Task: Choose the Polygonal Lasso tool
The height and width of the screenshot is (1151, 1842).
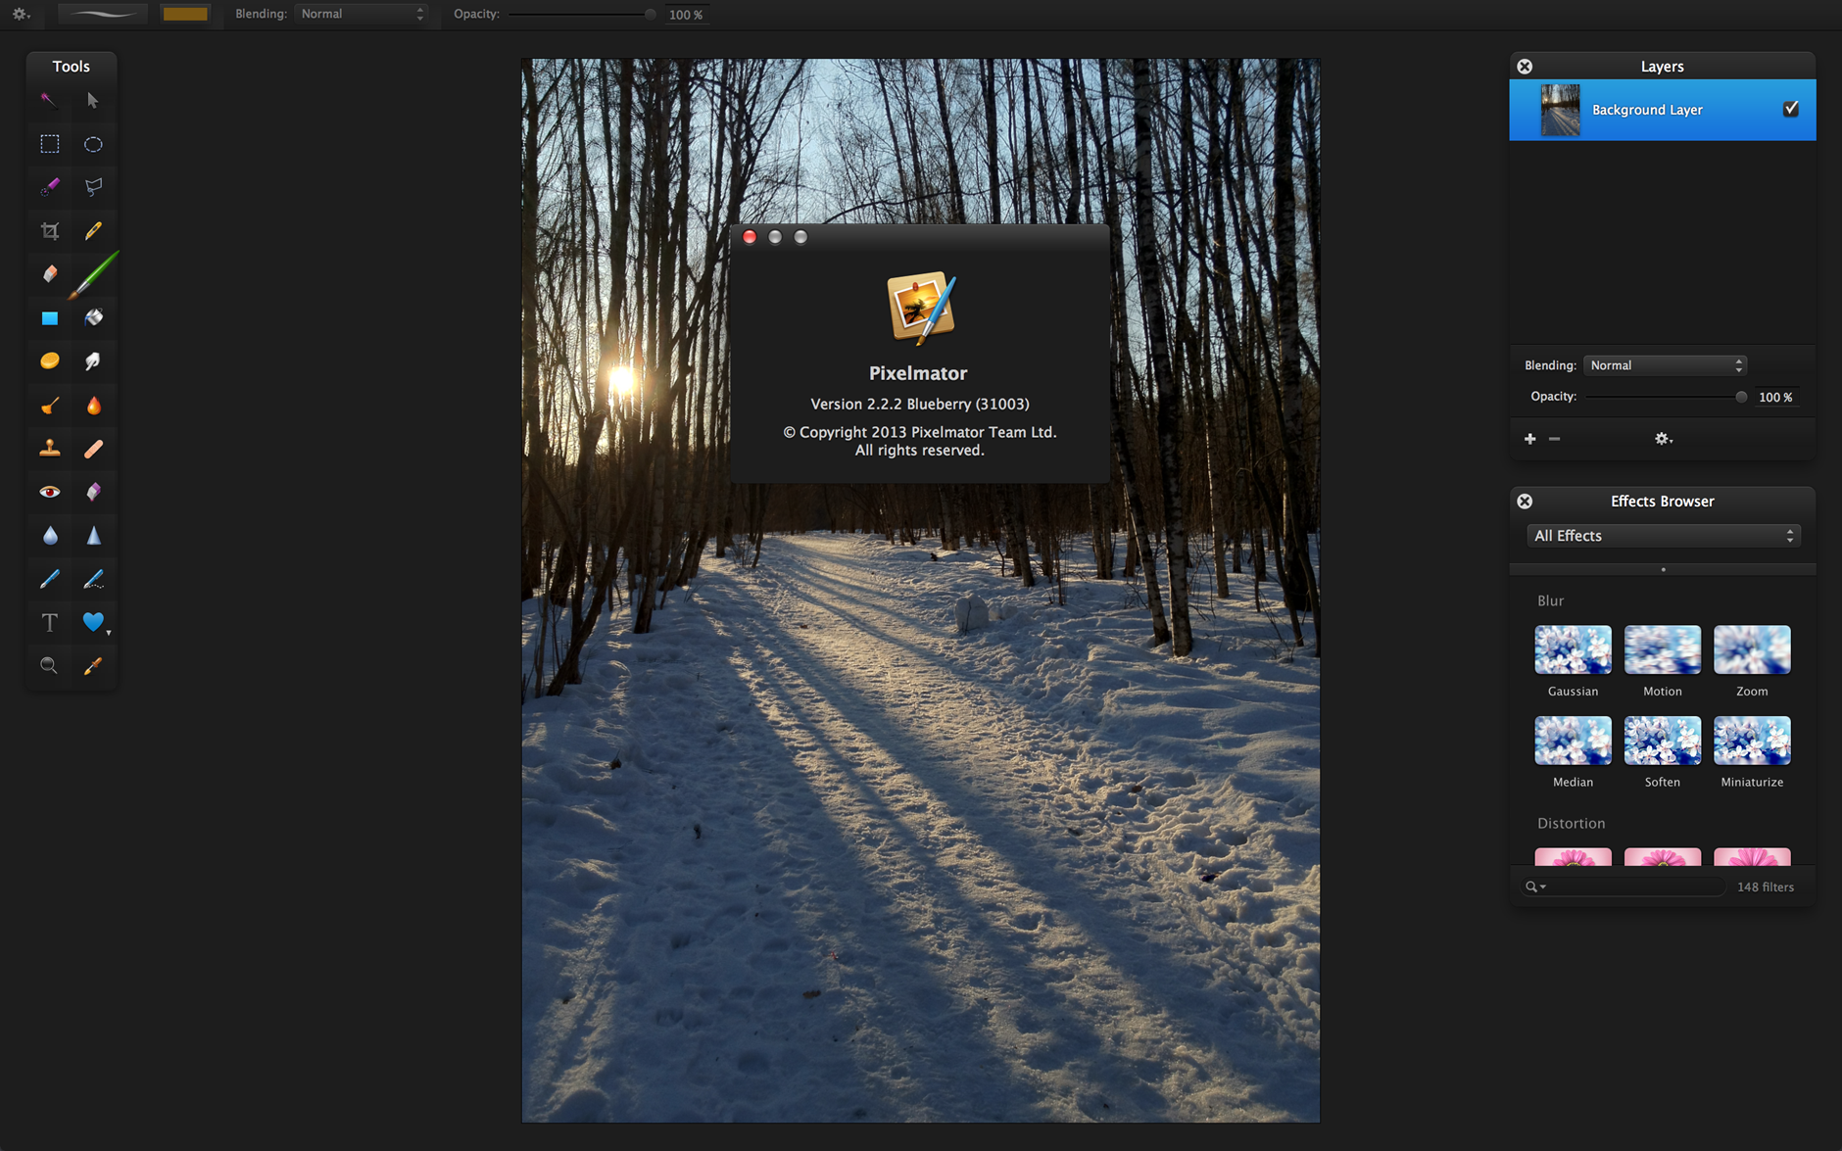Action: 93,187
